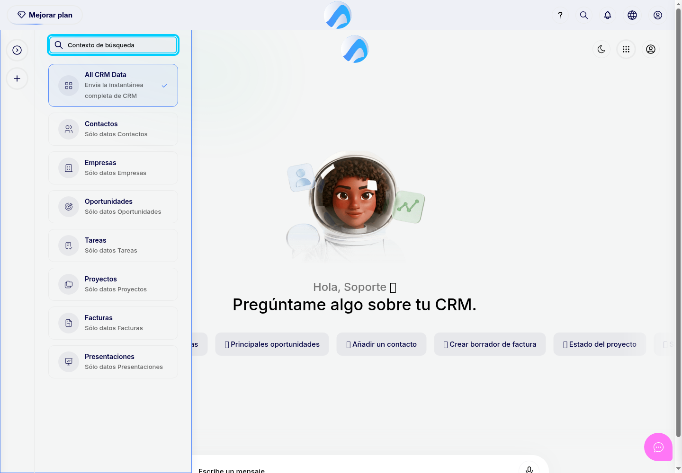This screenshot has height=473, width=682.
Task: Click the Crear borrador de factura suggestion
Action: [x=490, y=344]
